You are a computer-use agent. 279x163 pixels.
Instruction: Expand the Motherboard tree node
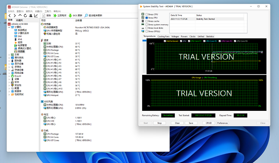click(x=9, y=55)
